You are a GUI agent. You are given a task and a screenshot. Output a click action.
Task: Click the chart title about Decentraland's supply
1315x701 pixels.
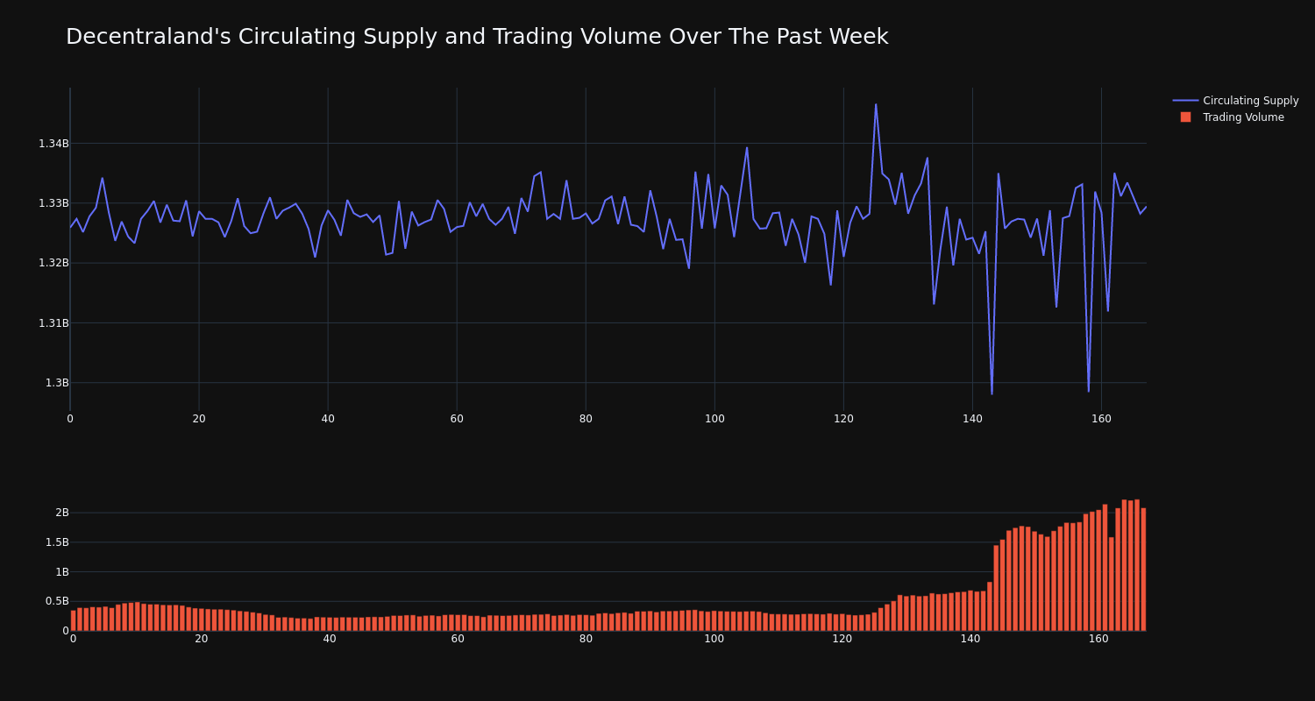pyautogui.click(x=477, y=37)
